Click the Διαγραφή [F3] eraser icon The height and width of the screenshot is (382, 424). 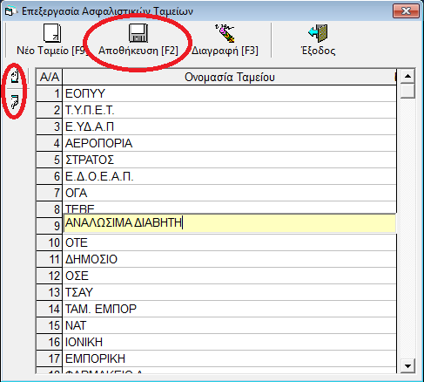(x=225, y=33)
